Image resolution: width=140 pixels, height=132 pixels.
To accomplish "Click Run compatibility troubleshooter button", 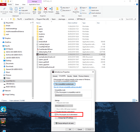I will pyautogui.click(x=65, y=84).
